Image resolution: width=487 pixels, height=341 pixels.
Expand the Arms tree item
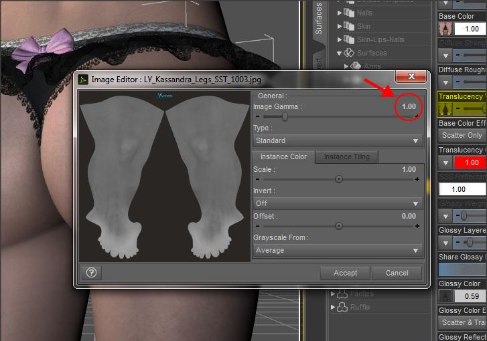pyautogui.click(x=346, y=66)
